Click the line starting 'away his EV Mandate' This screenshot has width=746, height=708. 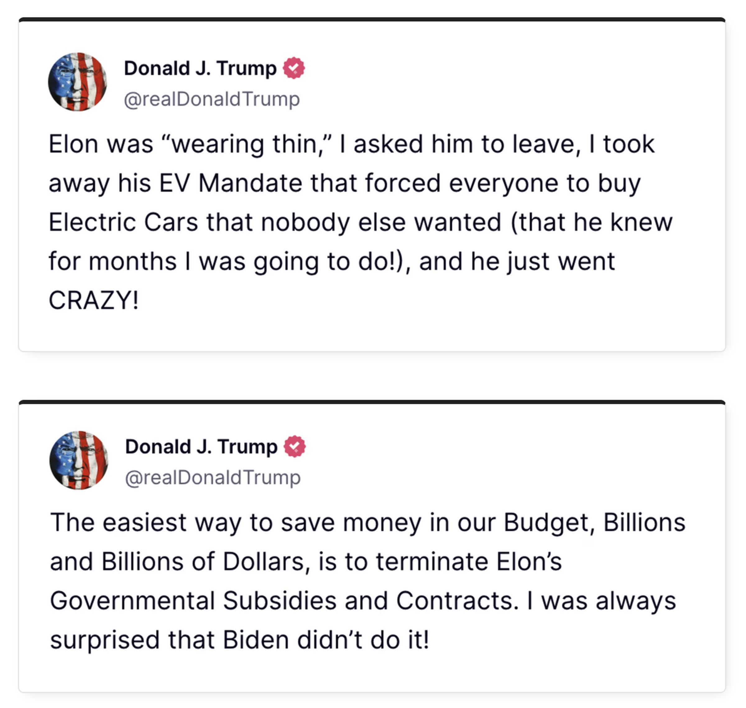click(345, 183)
